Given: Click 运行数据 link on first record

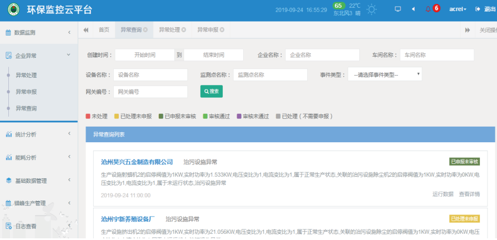Looking at the screenshot, I should (443, 194).
